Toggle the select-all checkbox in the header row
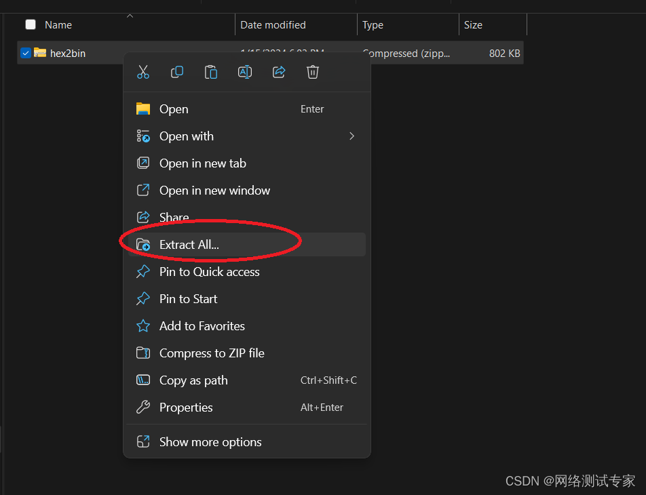 [30, 24]
